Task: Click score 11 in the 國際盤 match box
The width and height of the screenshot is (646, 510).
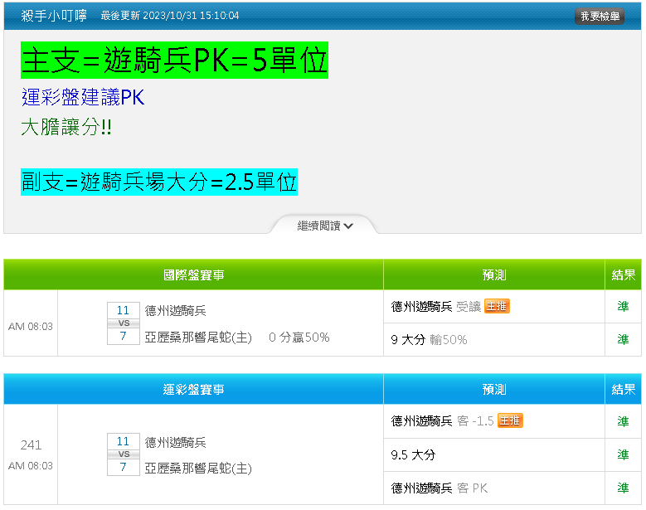Action: click(124, 310)
